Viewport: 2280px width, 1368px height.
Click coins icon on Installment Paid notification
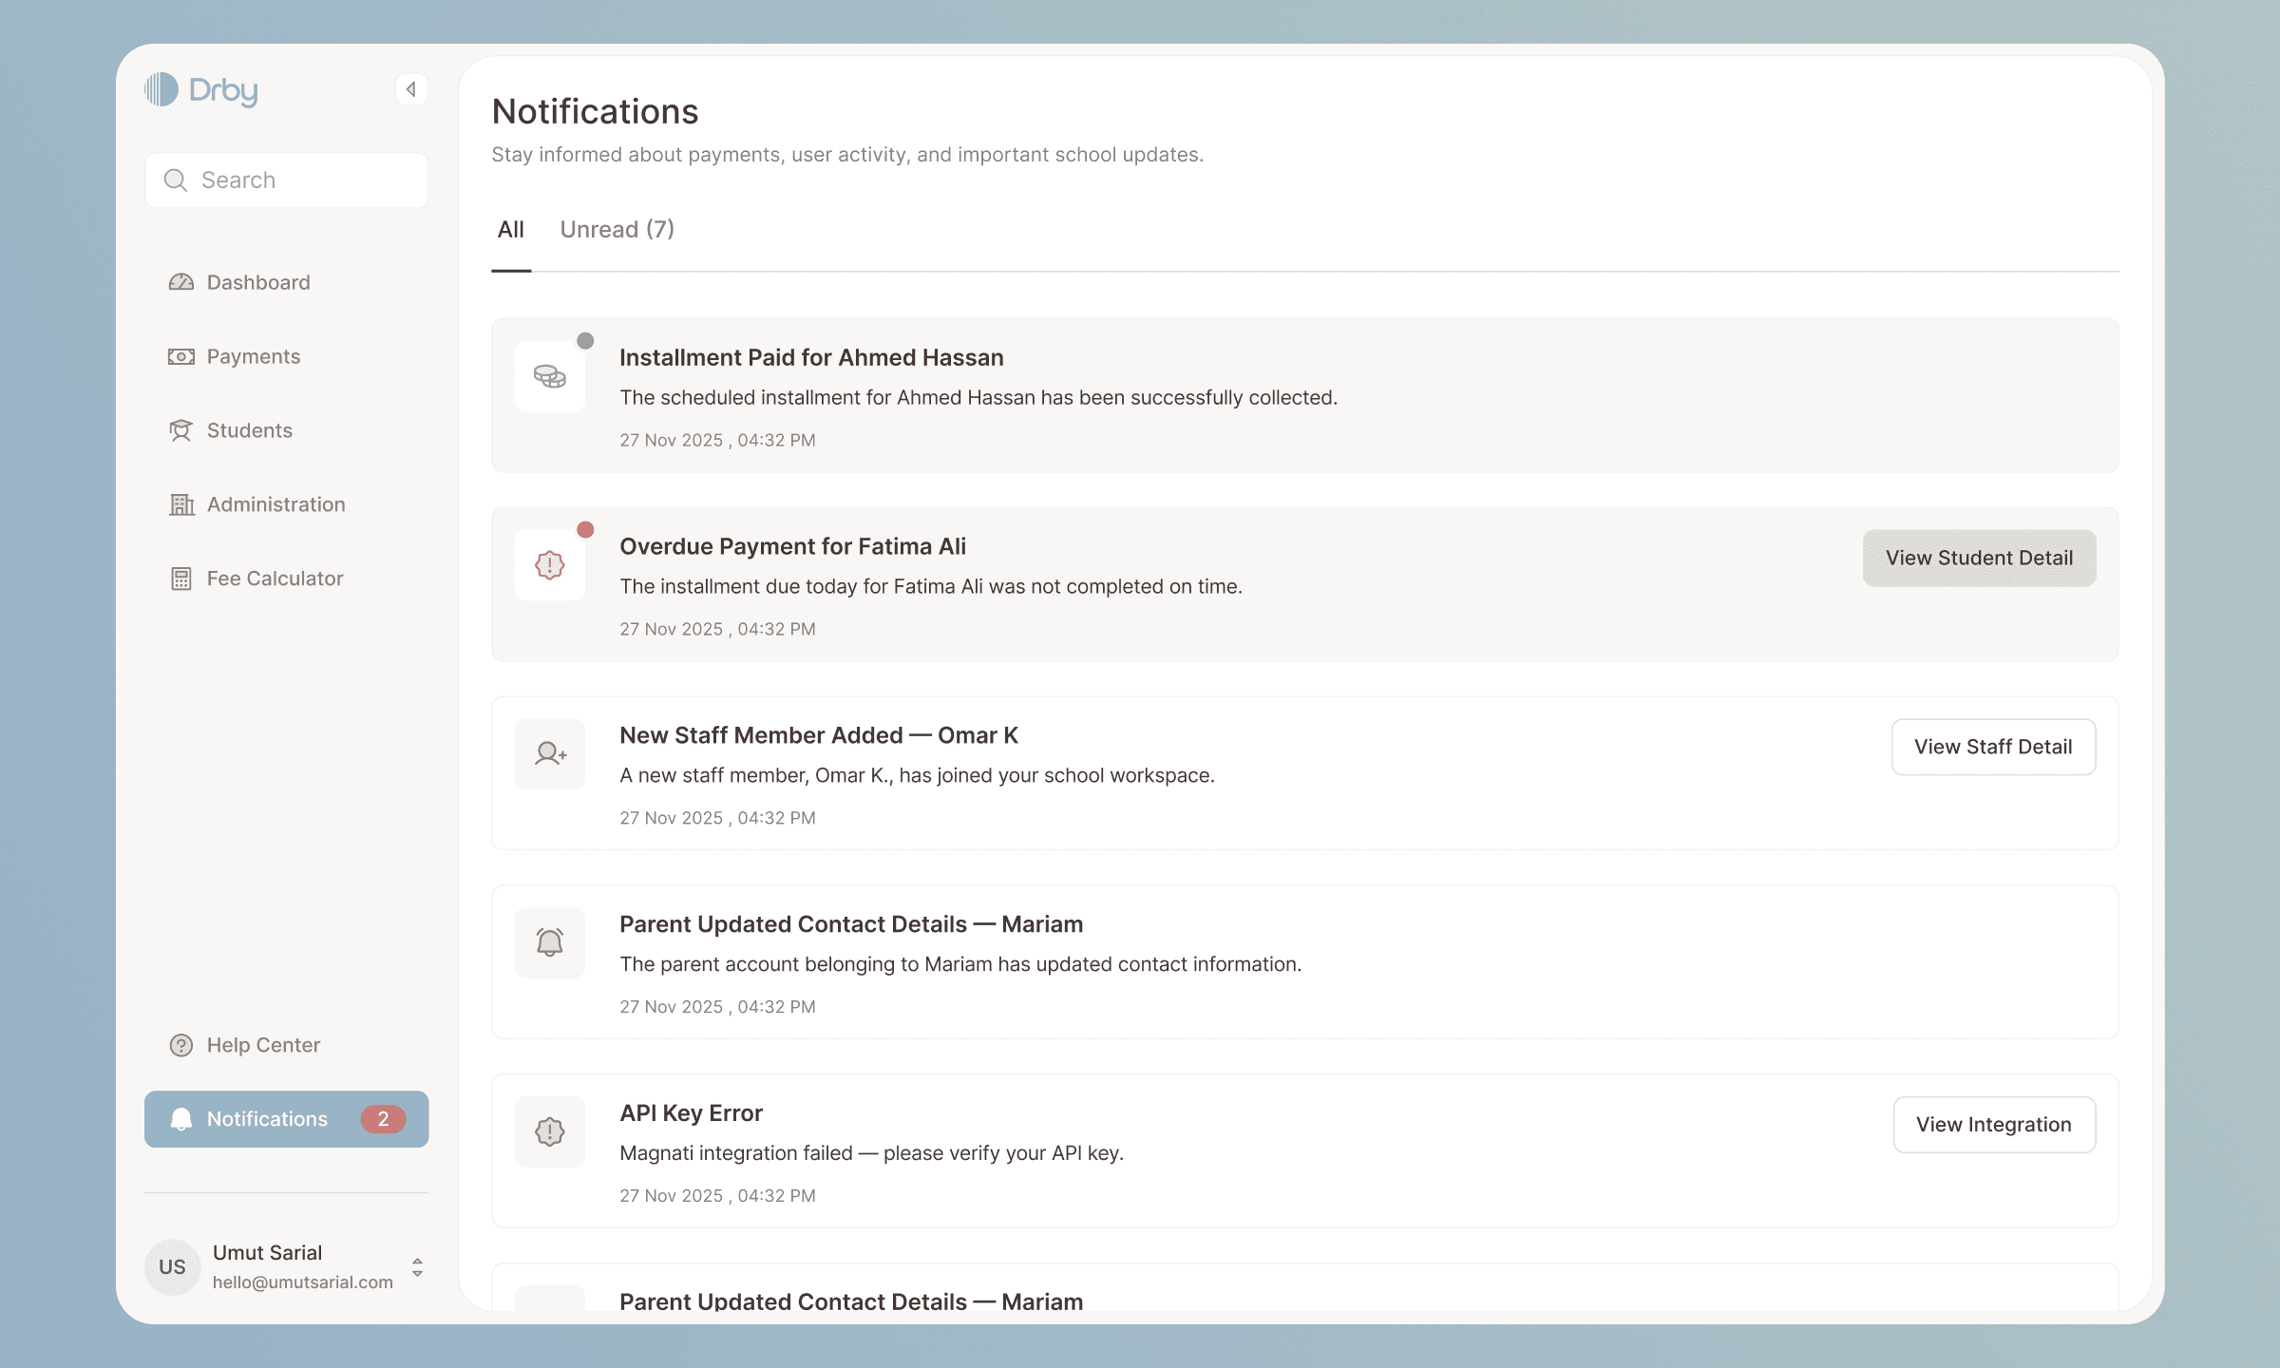pos(549,377)
